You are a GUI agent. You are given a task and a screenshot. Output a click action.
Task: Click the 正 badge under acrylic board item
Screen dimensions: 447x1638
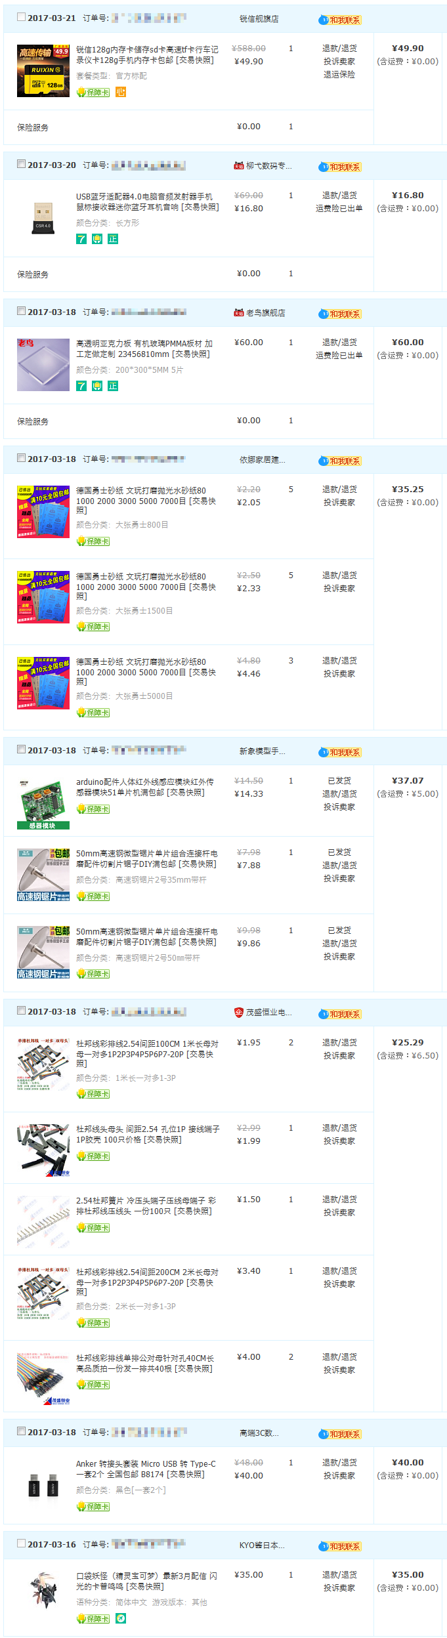point(113,387)
